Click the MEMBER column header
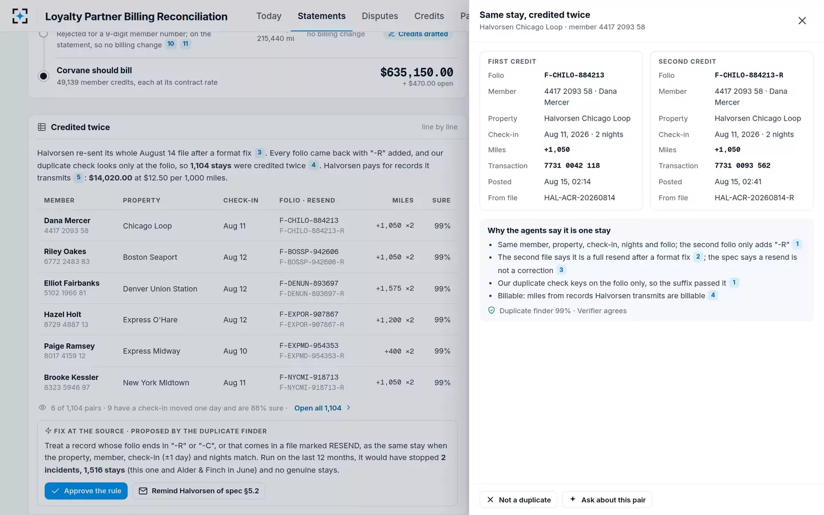Viewport: 824px width, 515px height. tap(60, 200)
